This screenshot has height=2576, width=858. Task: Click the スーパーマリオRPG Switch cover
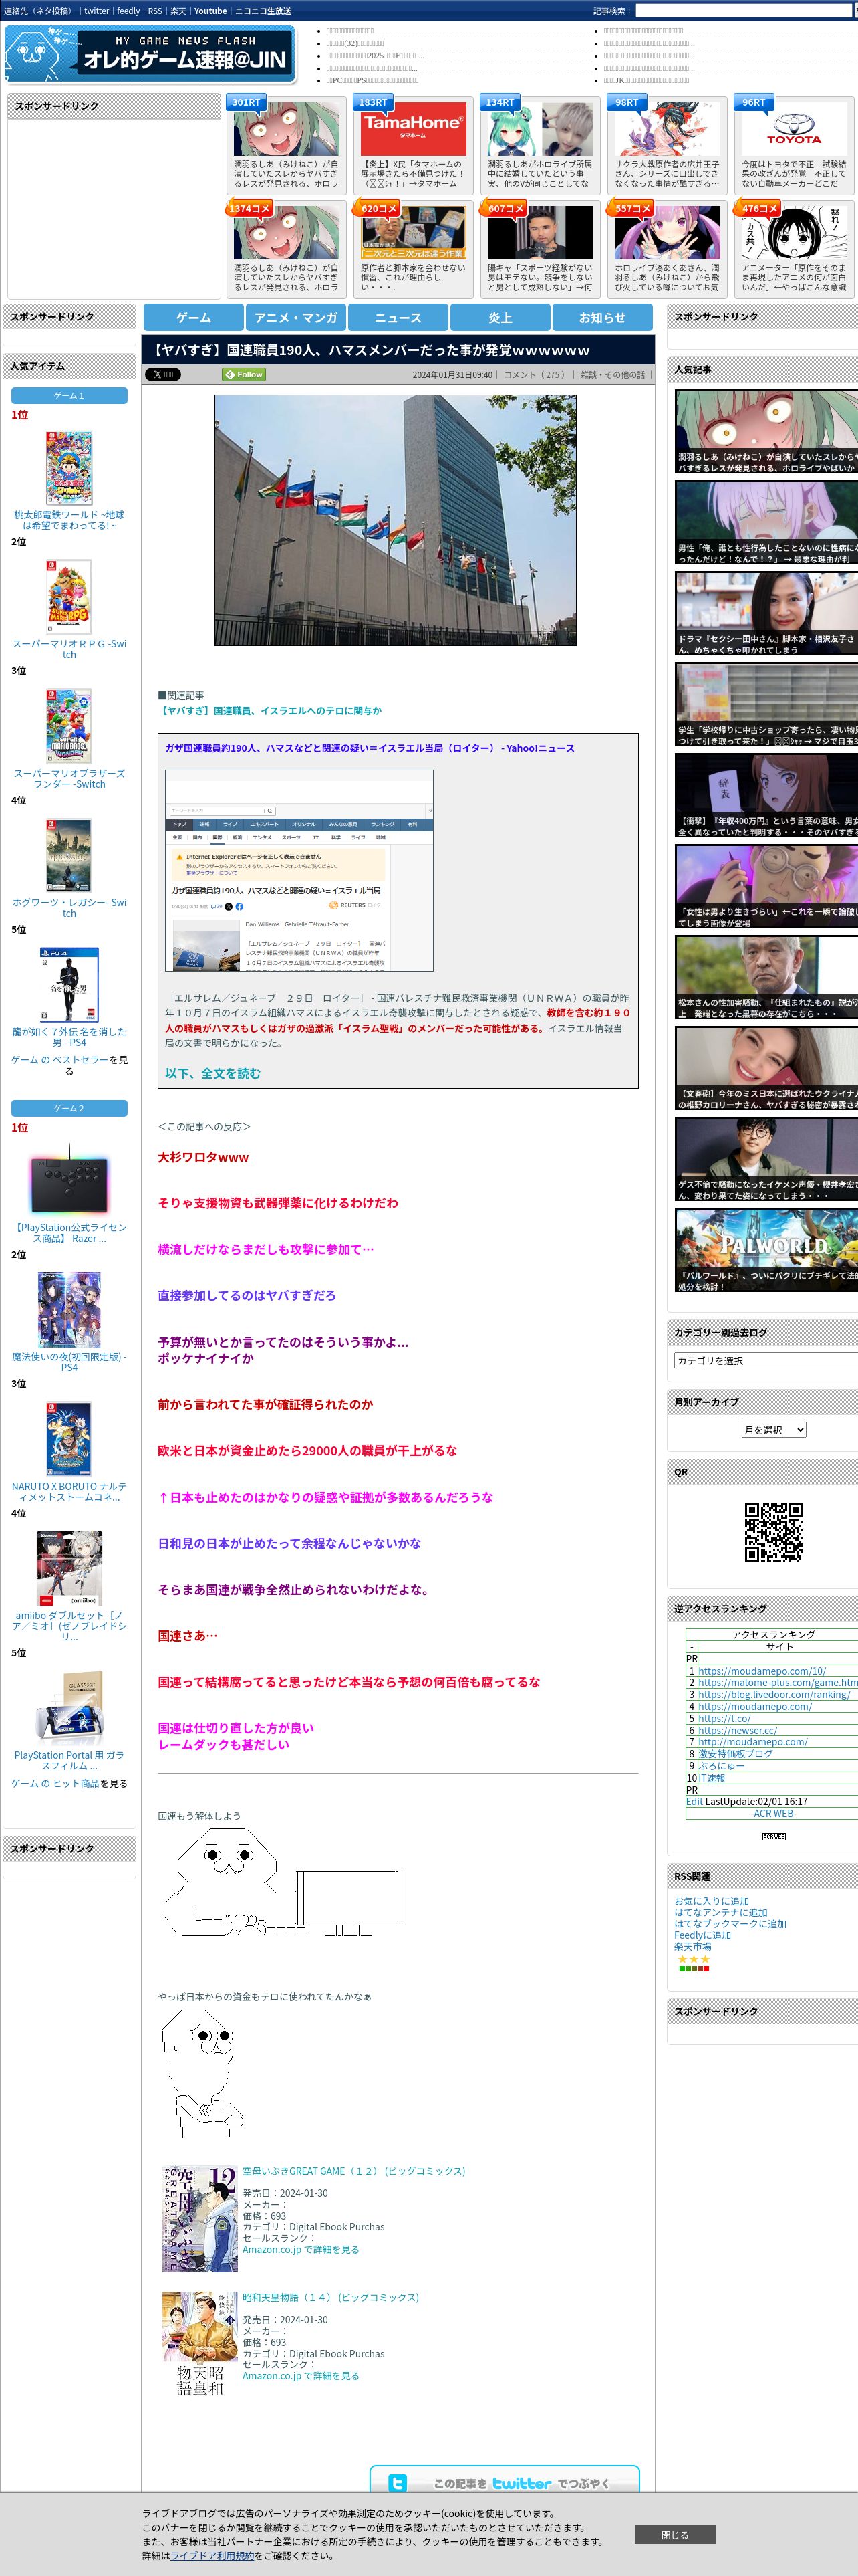[69, 597]
